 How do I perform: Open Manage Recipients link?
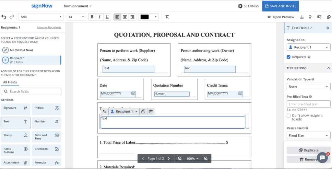pyautogui.click(x=49, y=28)
